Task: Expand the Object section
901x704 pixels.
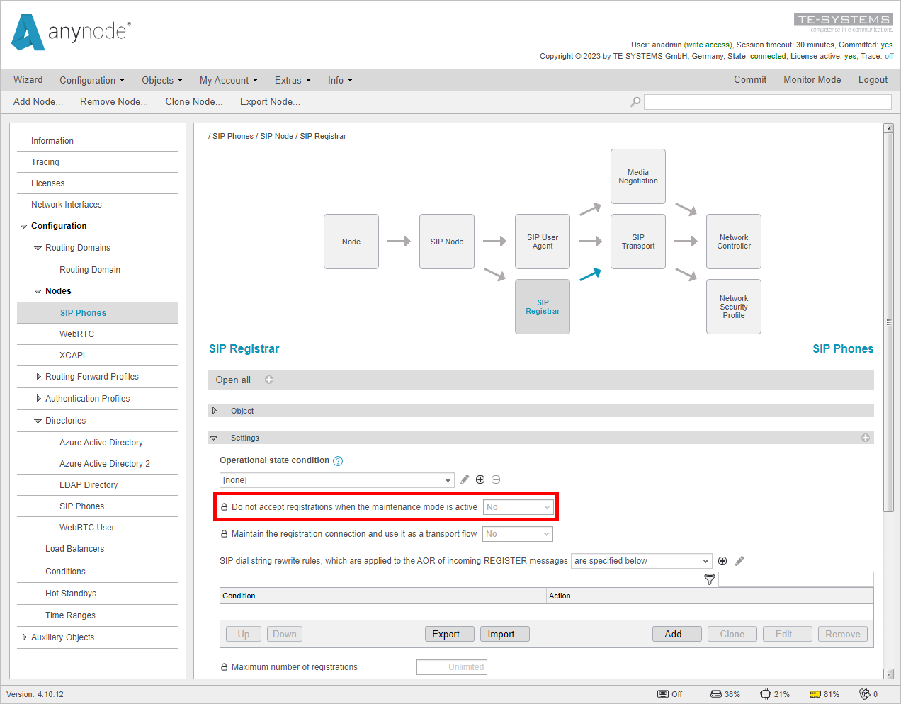Action: [215, 410]
